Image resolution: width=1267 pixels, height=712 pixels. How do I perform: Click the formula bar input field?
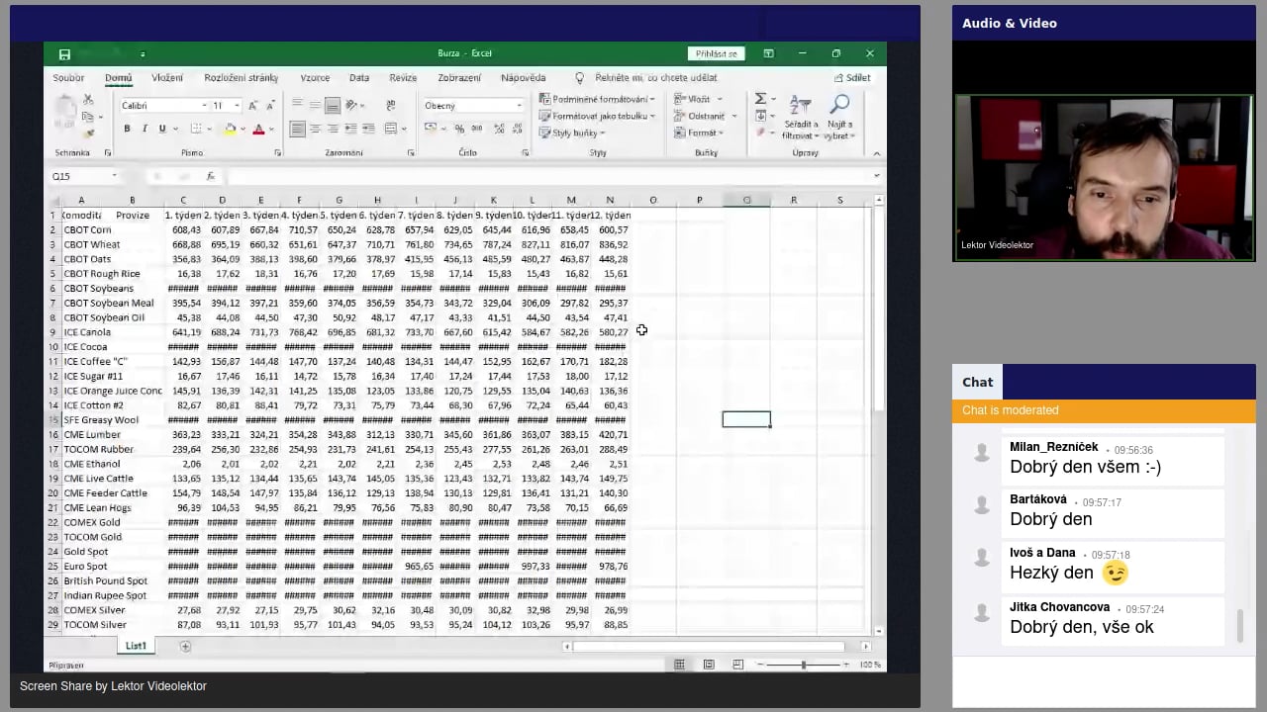coord(548,176)
